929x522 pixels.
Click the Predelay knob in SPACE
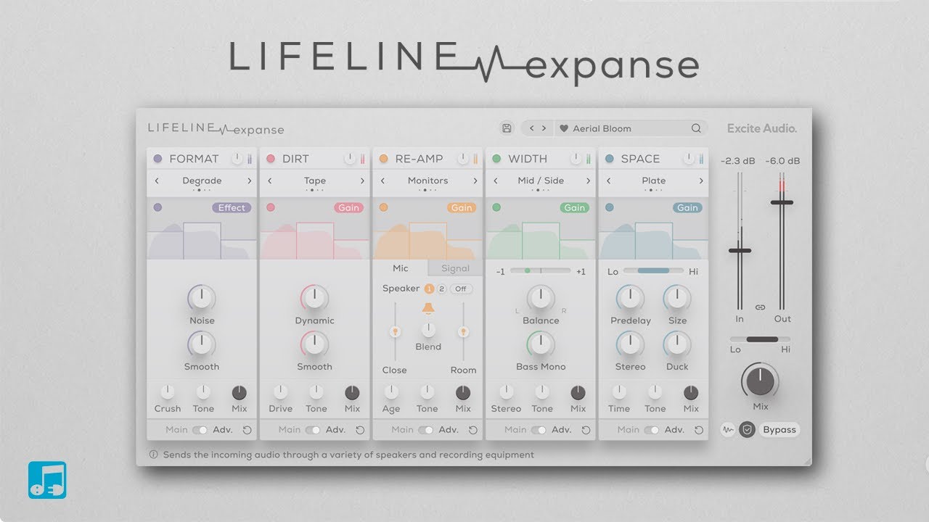[x=630, y=298]
